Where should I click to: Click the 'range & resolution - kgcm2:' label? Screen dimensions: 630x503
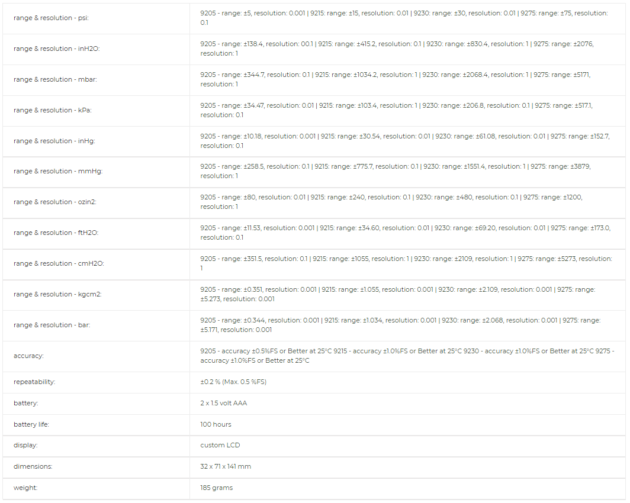pyautogui.click(x=57, y=295)
